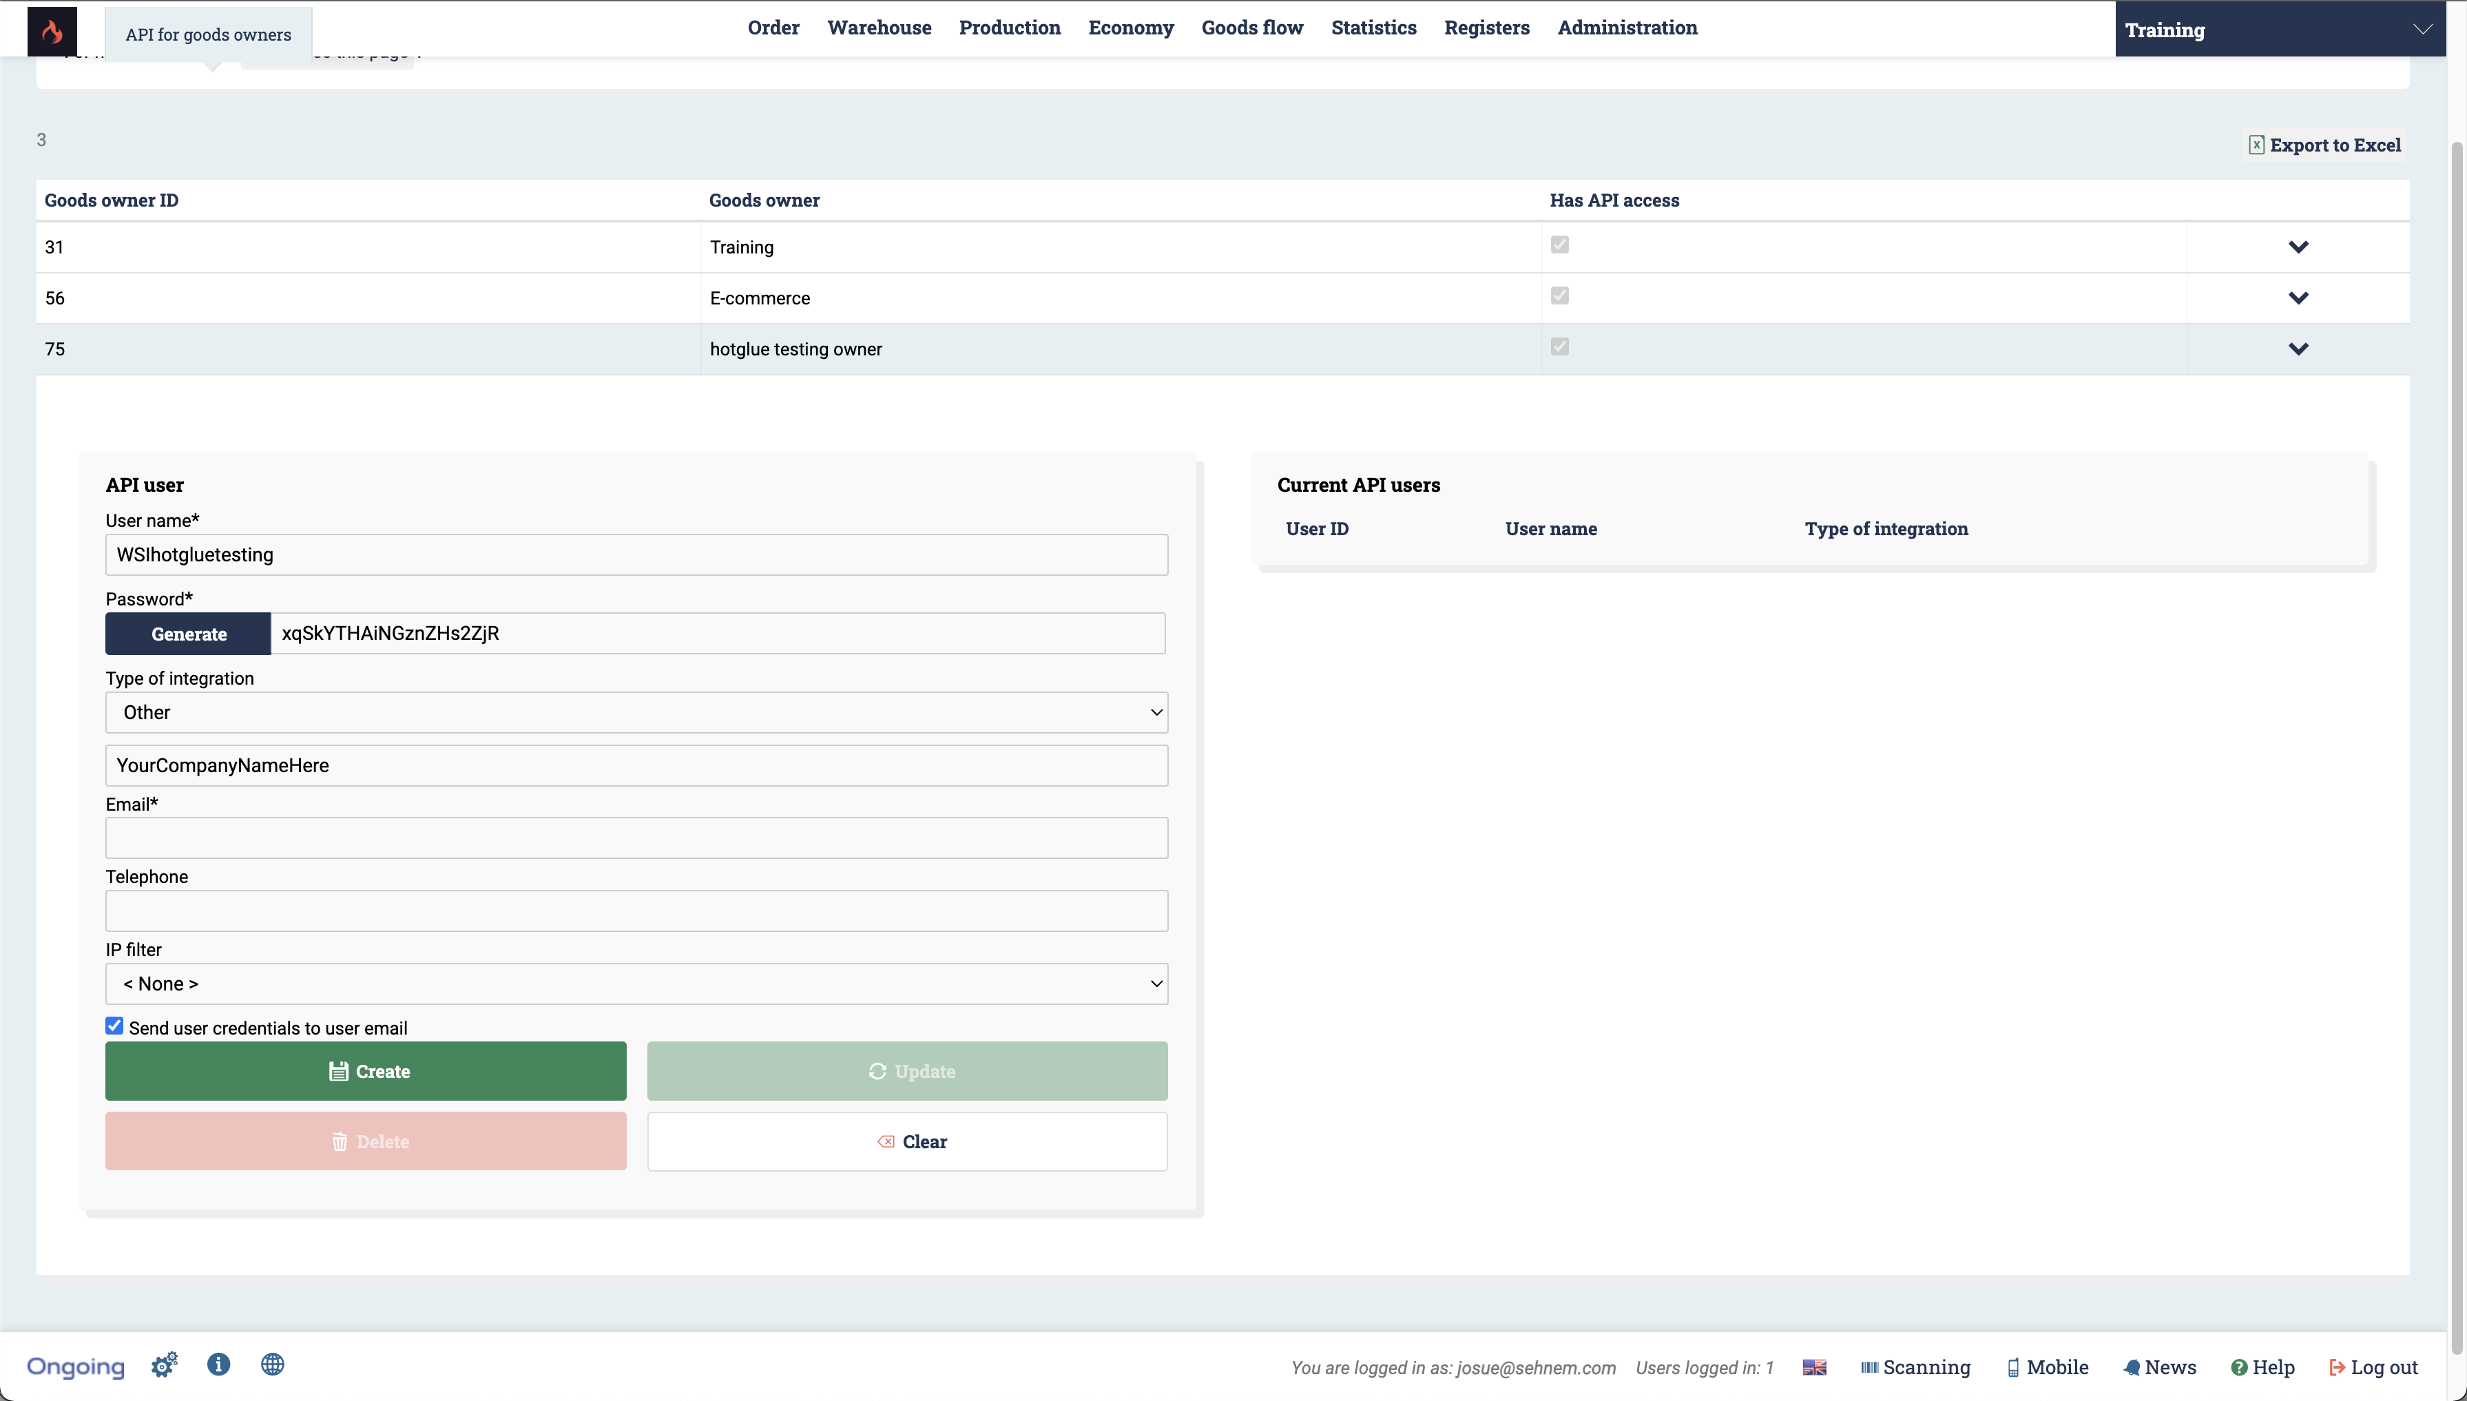The image size is (2467, 1401).
Task: Expand the E-commerce row chevron
Action: coord(2298,298)
